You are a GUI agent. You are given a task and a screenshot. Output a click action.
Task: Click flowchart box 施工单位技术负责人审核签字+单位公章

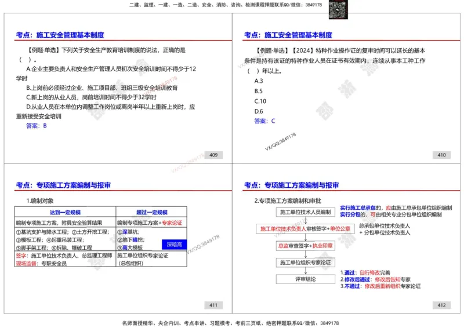coord(306,229)
